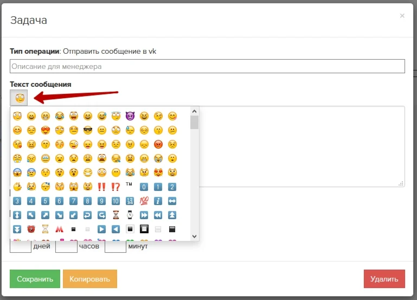This screenshot has width=417, height=300.
Task: Pick the left-right horizontal arrow emoji
Action: pos(172,201)
